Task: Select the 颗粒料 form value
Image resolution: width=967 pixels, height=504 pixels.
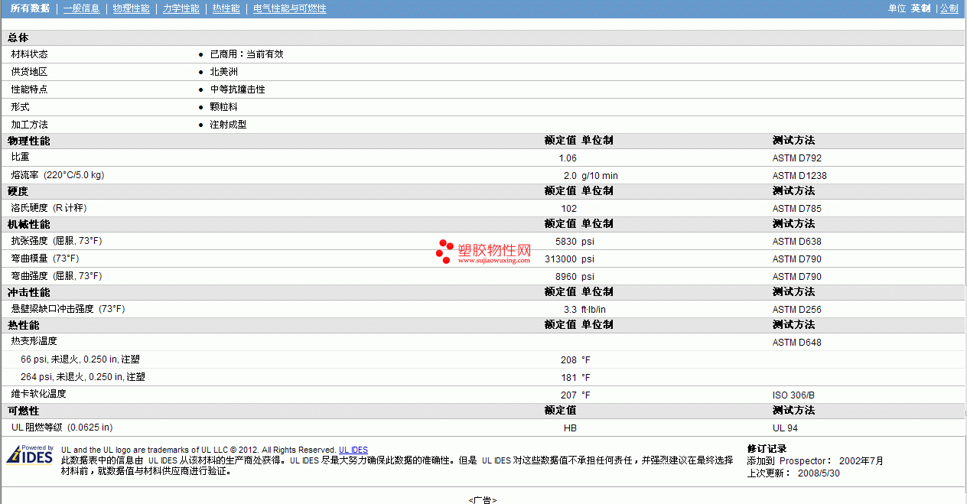Action: click(x=223, y=107)
